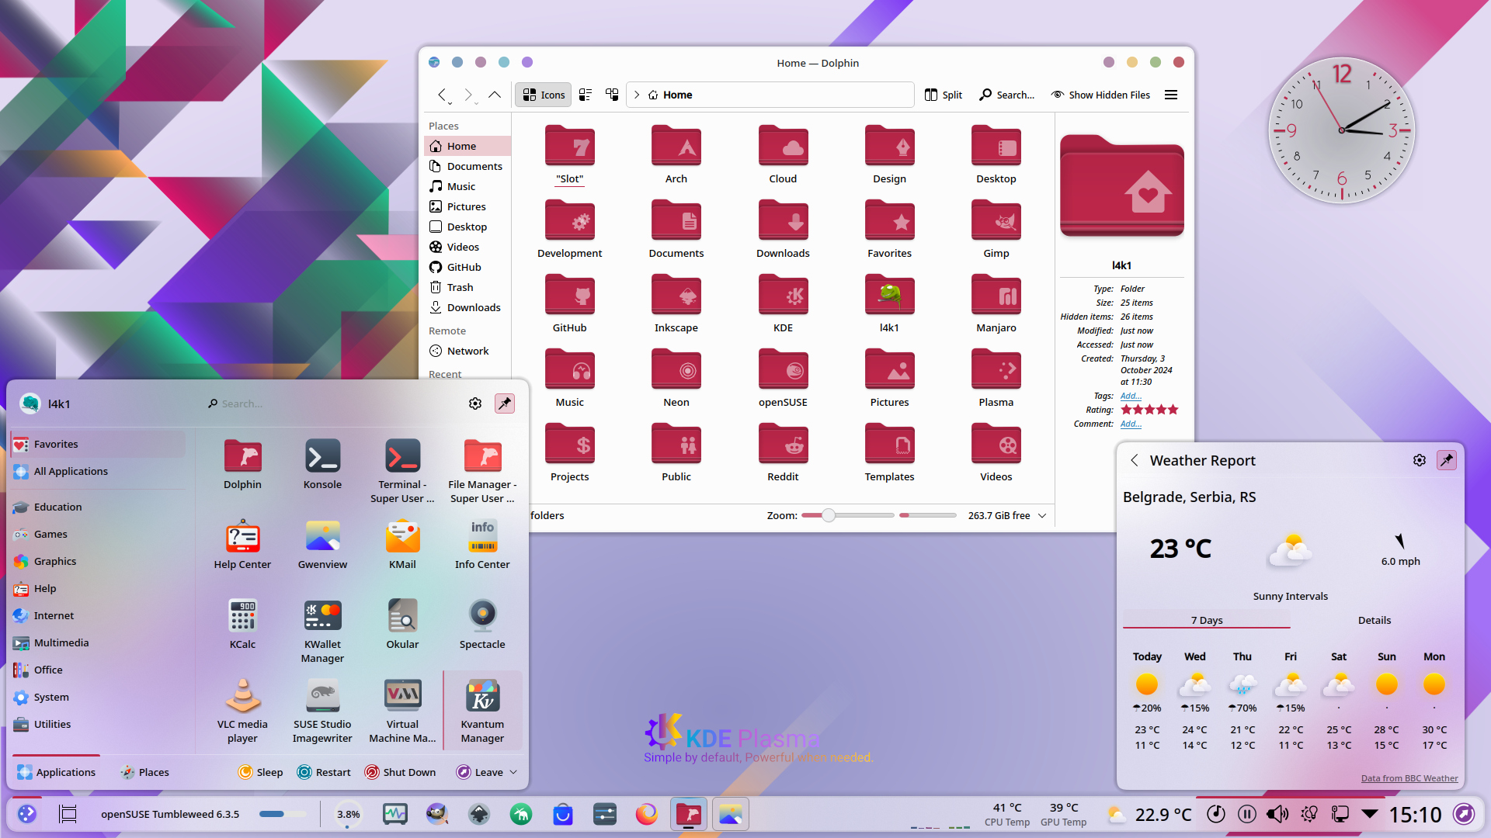Open Search in Dolphin toolbar
The height and width of the screenshot is (838, 1491).
point(1006,95)
